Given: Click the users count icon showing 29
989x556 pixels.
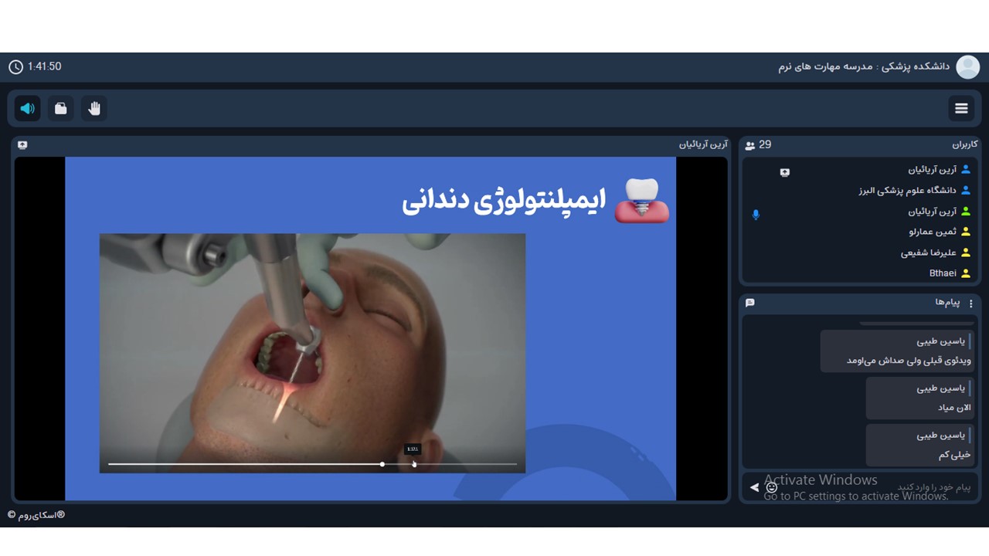Looking at the screenshot, I should 750,145.
